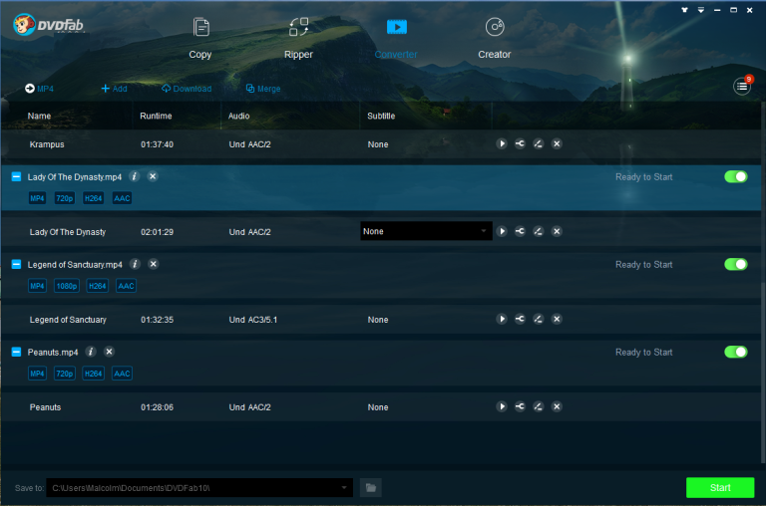Open video edit icon for Legend of Sanctuary
766x506 pixels.
(x=538, y=319)
